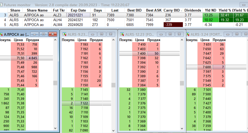Screen dimensions: 248x133
Task: Click bid price 7 500 in ALRS-3.24 book
Action: point(205,94)
